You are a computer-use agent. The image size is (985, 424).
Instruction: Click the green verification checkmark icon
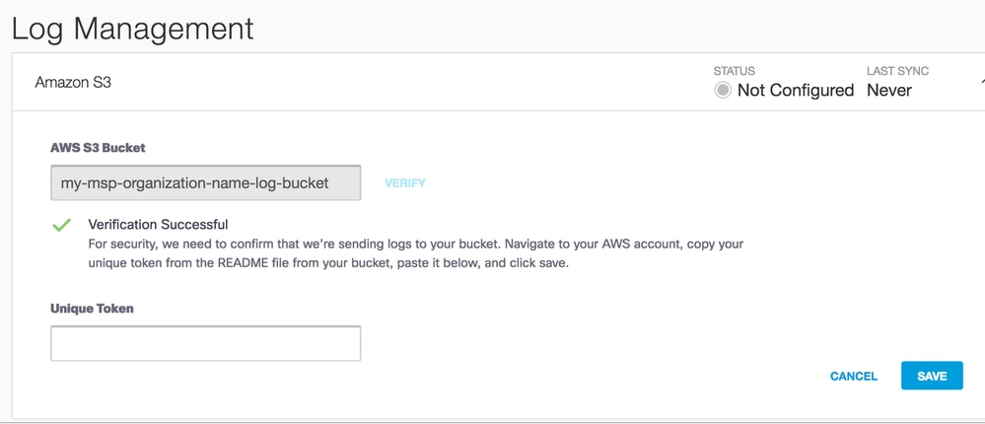61,226
